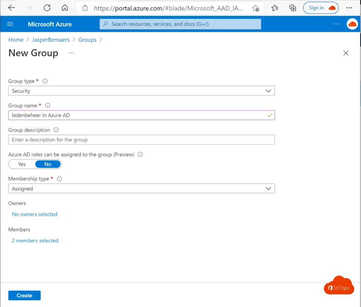The width and height of the screenshot is (361, 307).
Task: Select Yes for Azure AD roles assignment
Action: (x=22, y=164)
